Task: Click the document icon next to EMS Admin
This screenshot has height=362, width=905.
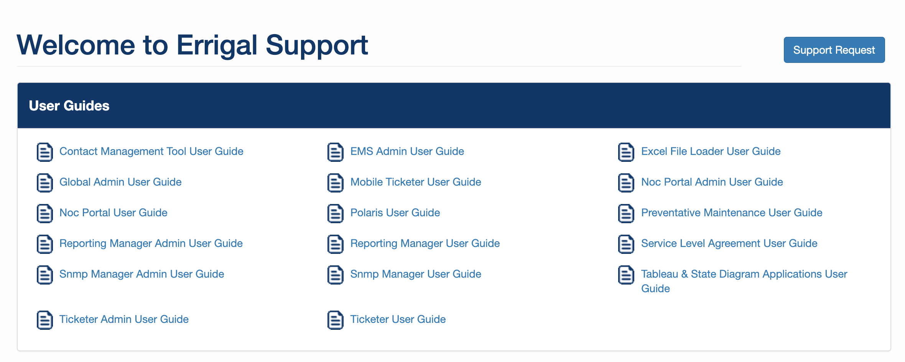Action: pos(335,152)
